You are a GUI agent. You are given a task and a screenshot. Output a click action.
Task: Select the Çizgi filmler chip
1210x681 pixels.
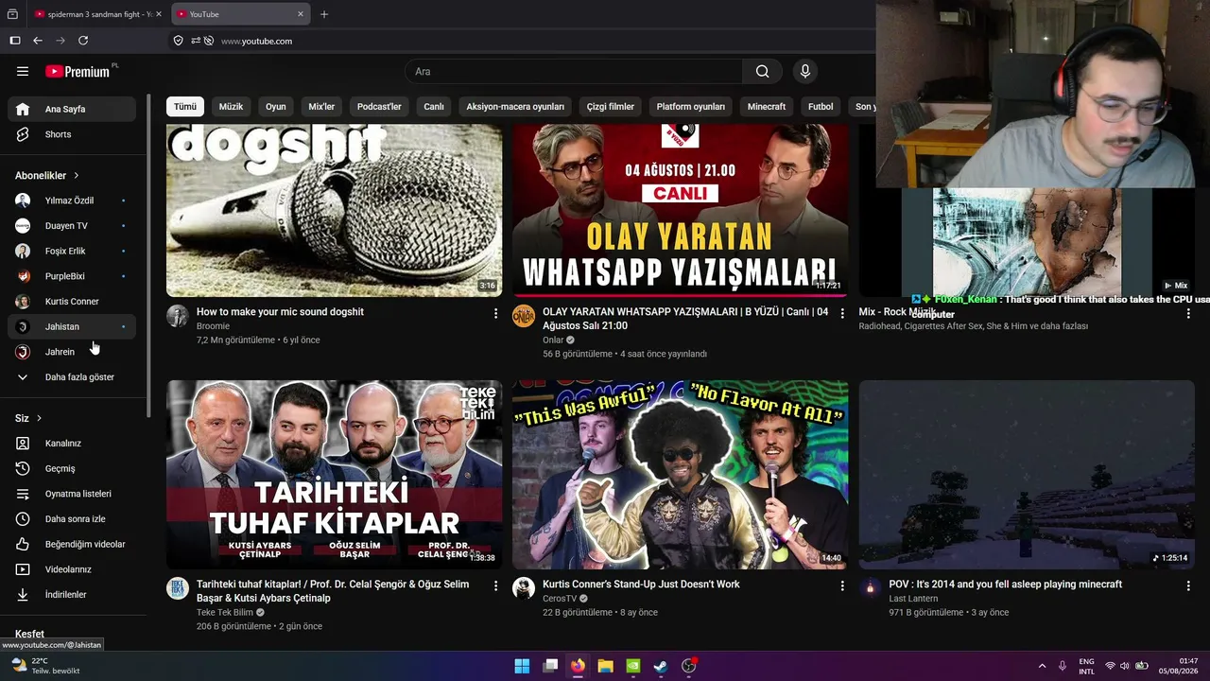(x=611, y=107)
